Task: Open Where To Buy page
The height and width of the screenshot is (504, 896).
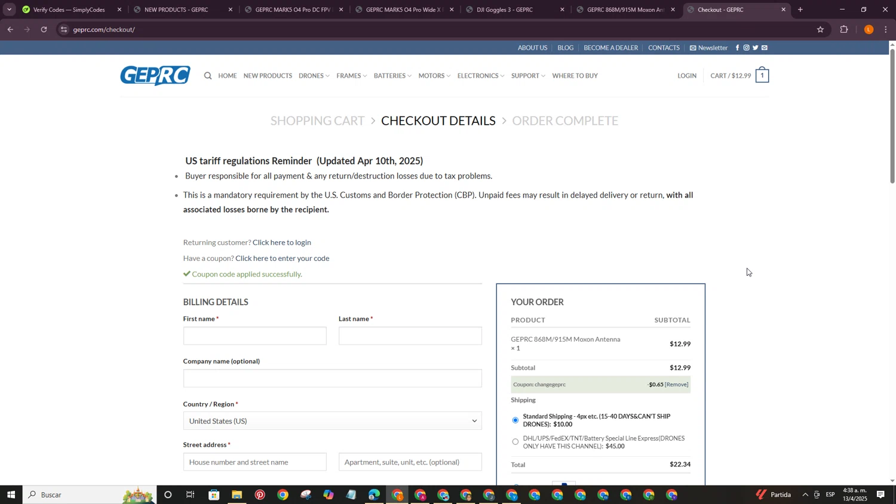Action: tap(575, 76)
